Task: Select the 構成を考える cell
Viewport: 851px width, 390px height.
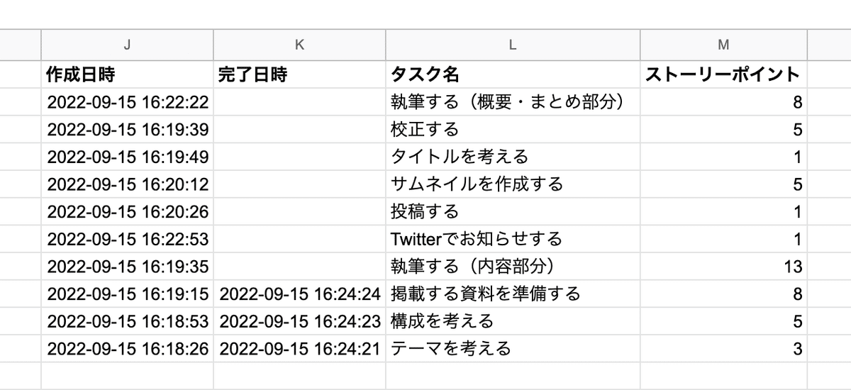Action: click(513, 321)
